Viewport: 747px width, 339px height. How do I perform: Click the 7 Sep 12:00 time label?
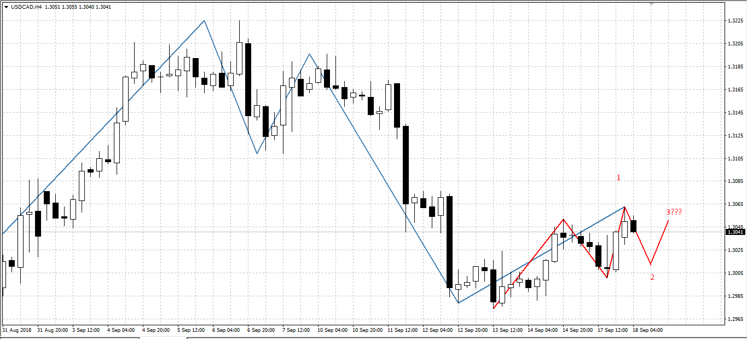(x=297, y=330)
